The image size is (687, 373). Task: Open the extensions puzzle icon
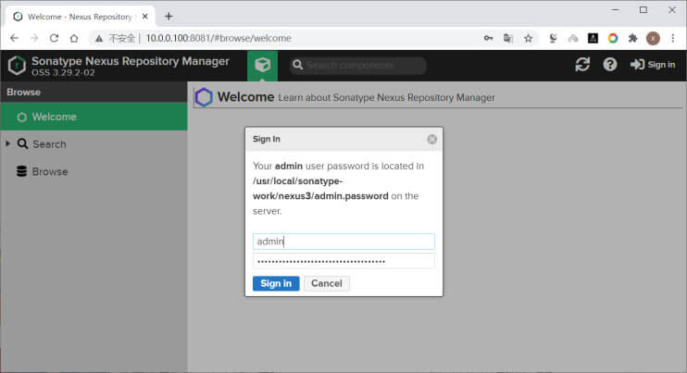click(x=632, y=39)
